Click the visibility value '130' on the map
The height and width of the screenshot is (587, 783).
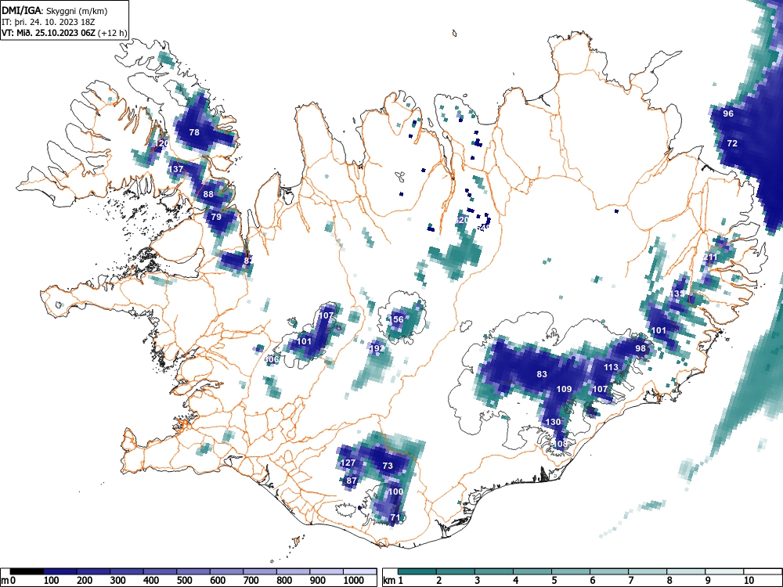coord(553,422)
